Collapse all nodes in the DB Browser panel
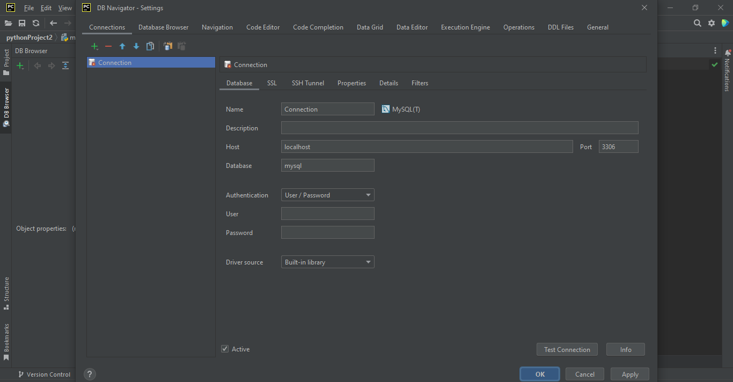Screen dimensions: 733x382 click(65, 65)
